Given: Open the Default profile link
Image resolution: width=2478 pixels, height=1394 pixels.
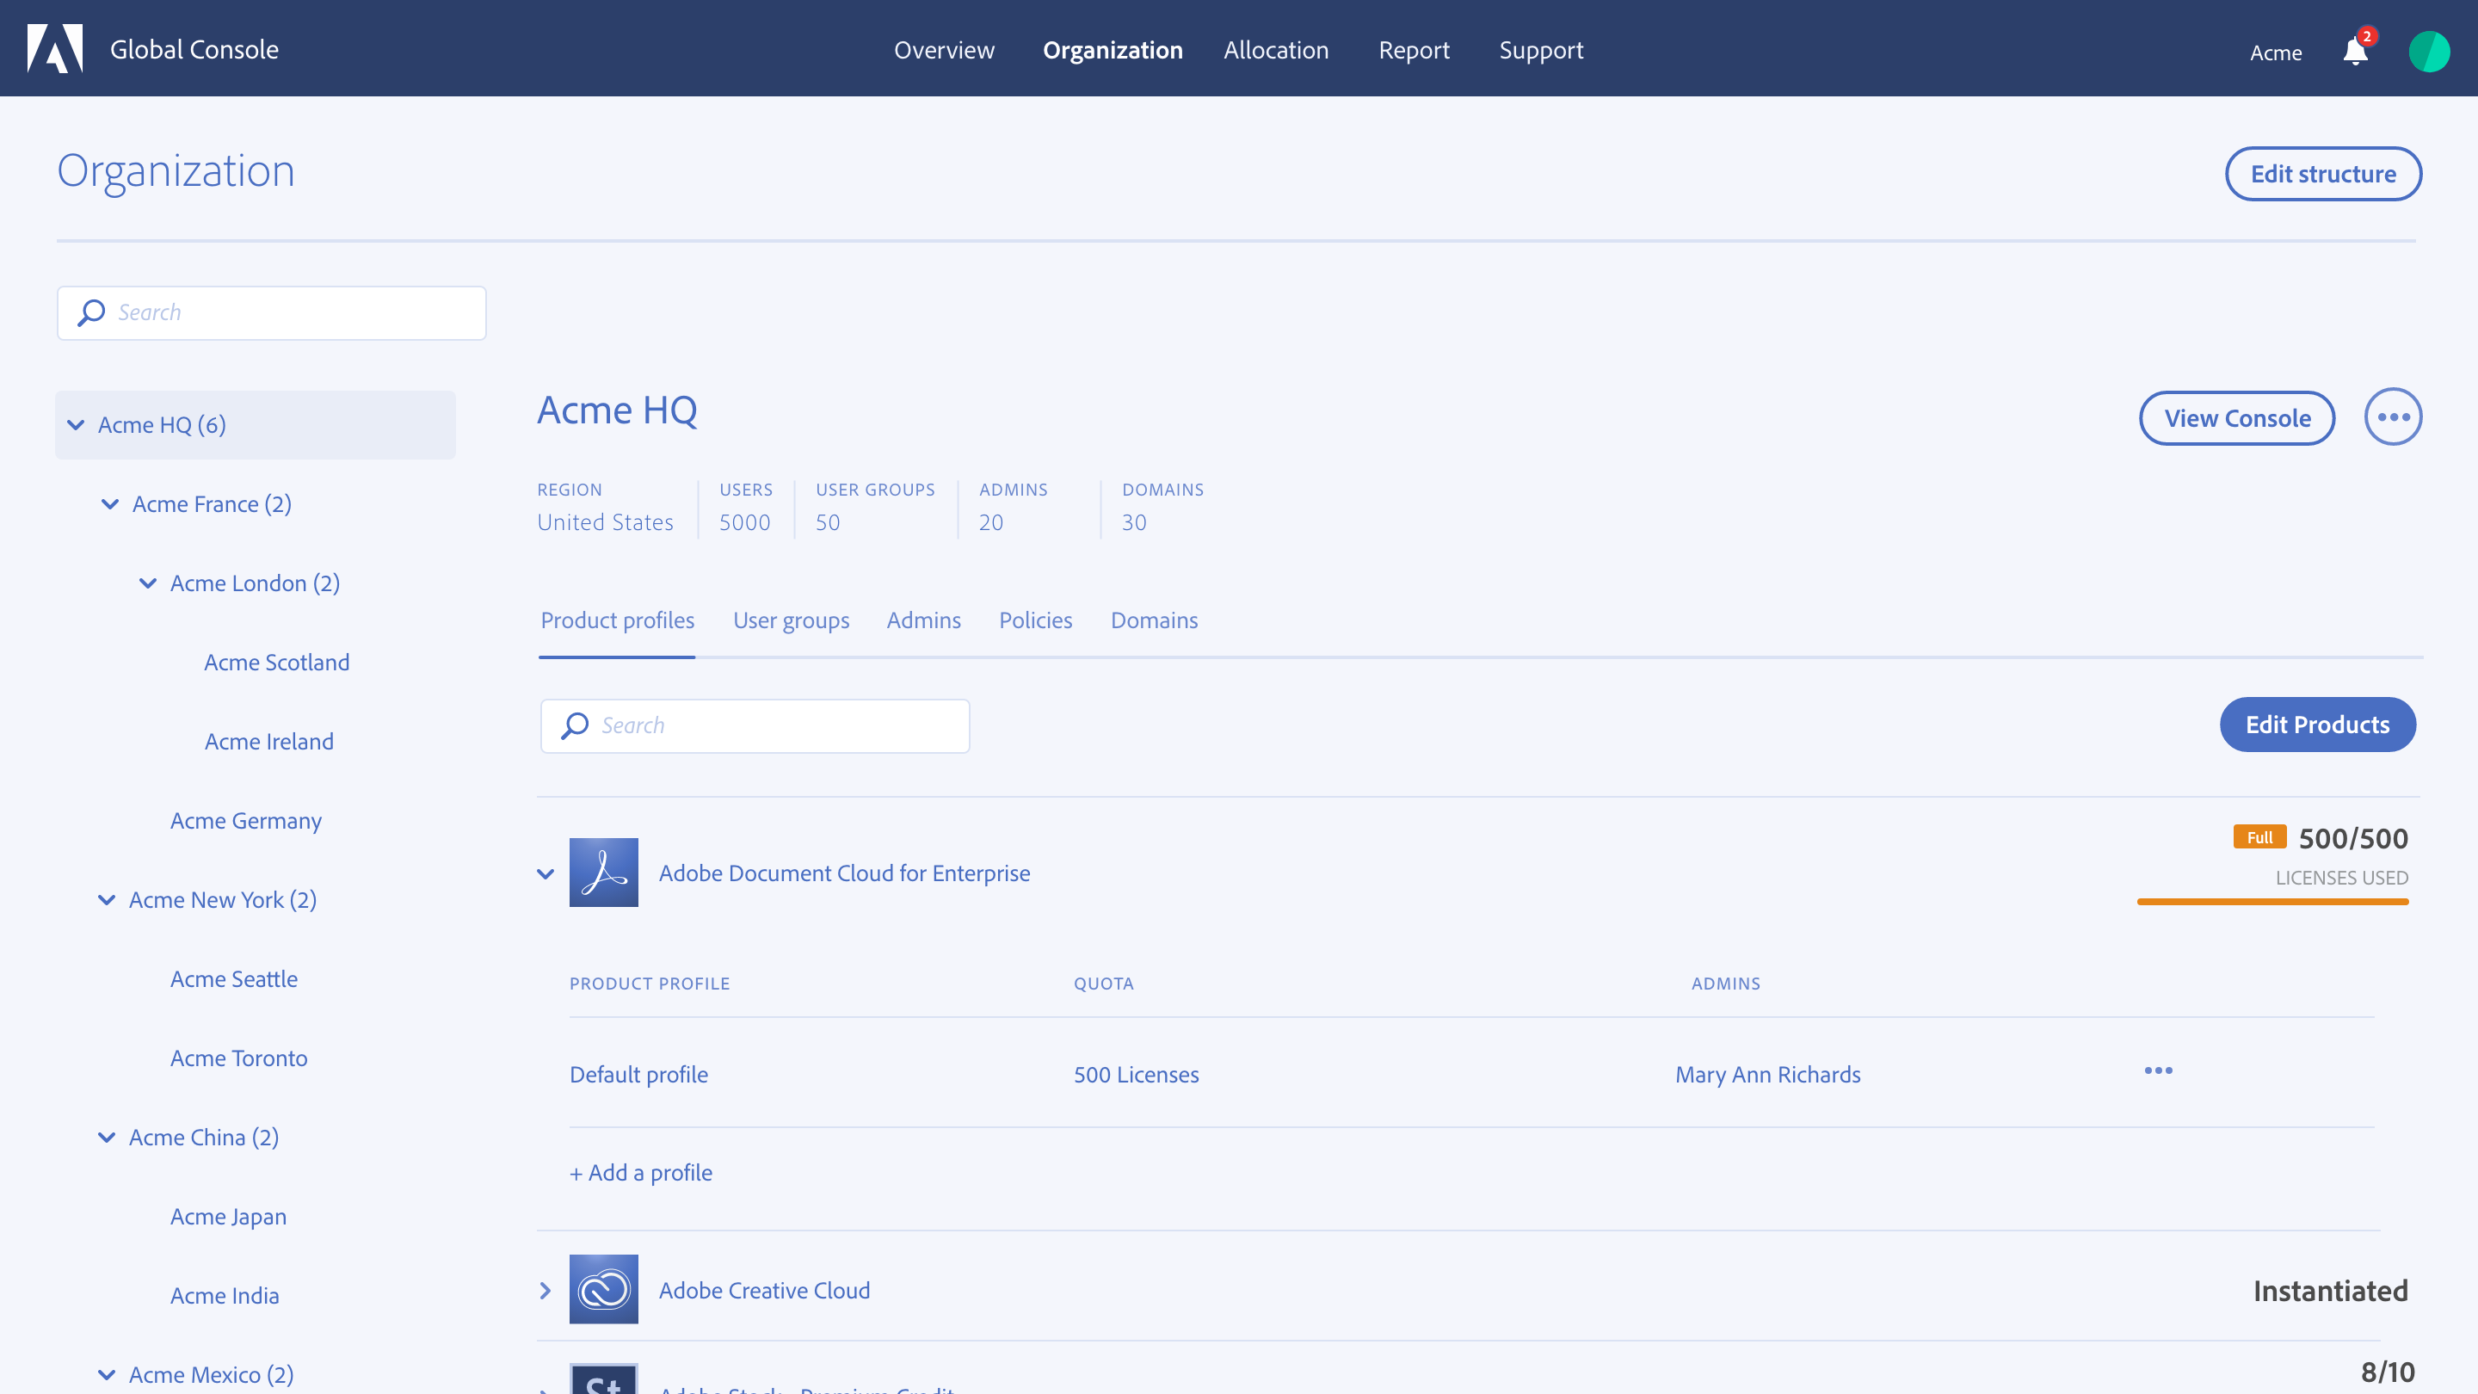Looking at the screenshot, I should pyautogui.click(x=638, y=1075).
